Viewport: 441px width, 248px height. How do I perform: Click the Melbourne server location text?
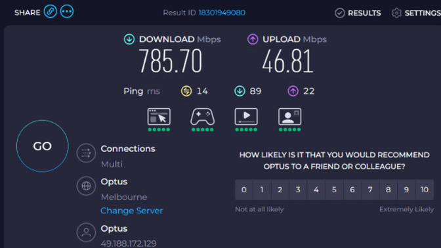[124, 197]
